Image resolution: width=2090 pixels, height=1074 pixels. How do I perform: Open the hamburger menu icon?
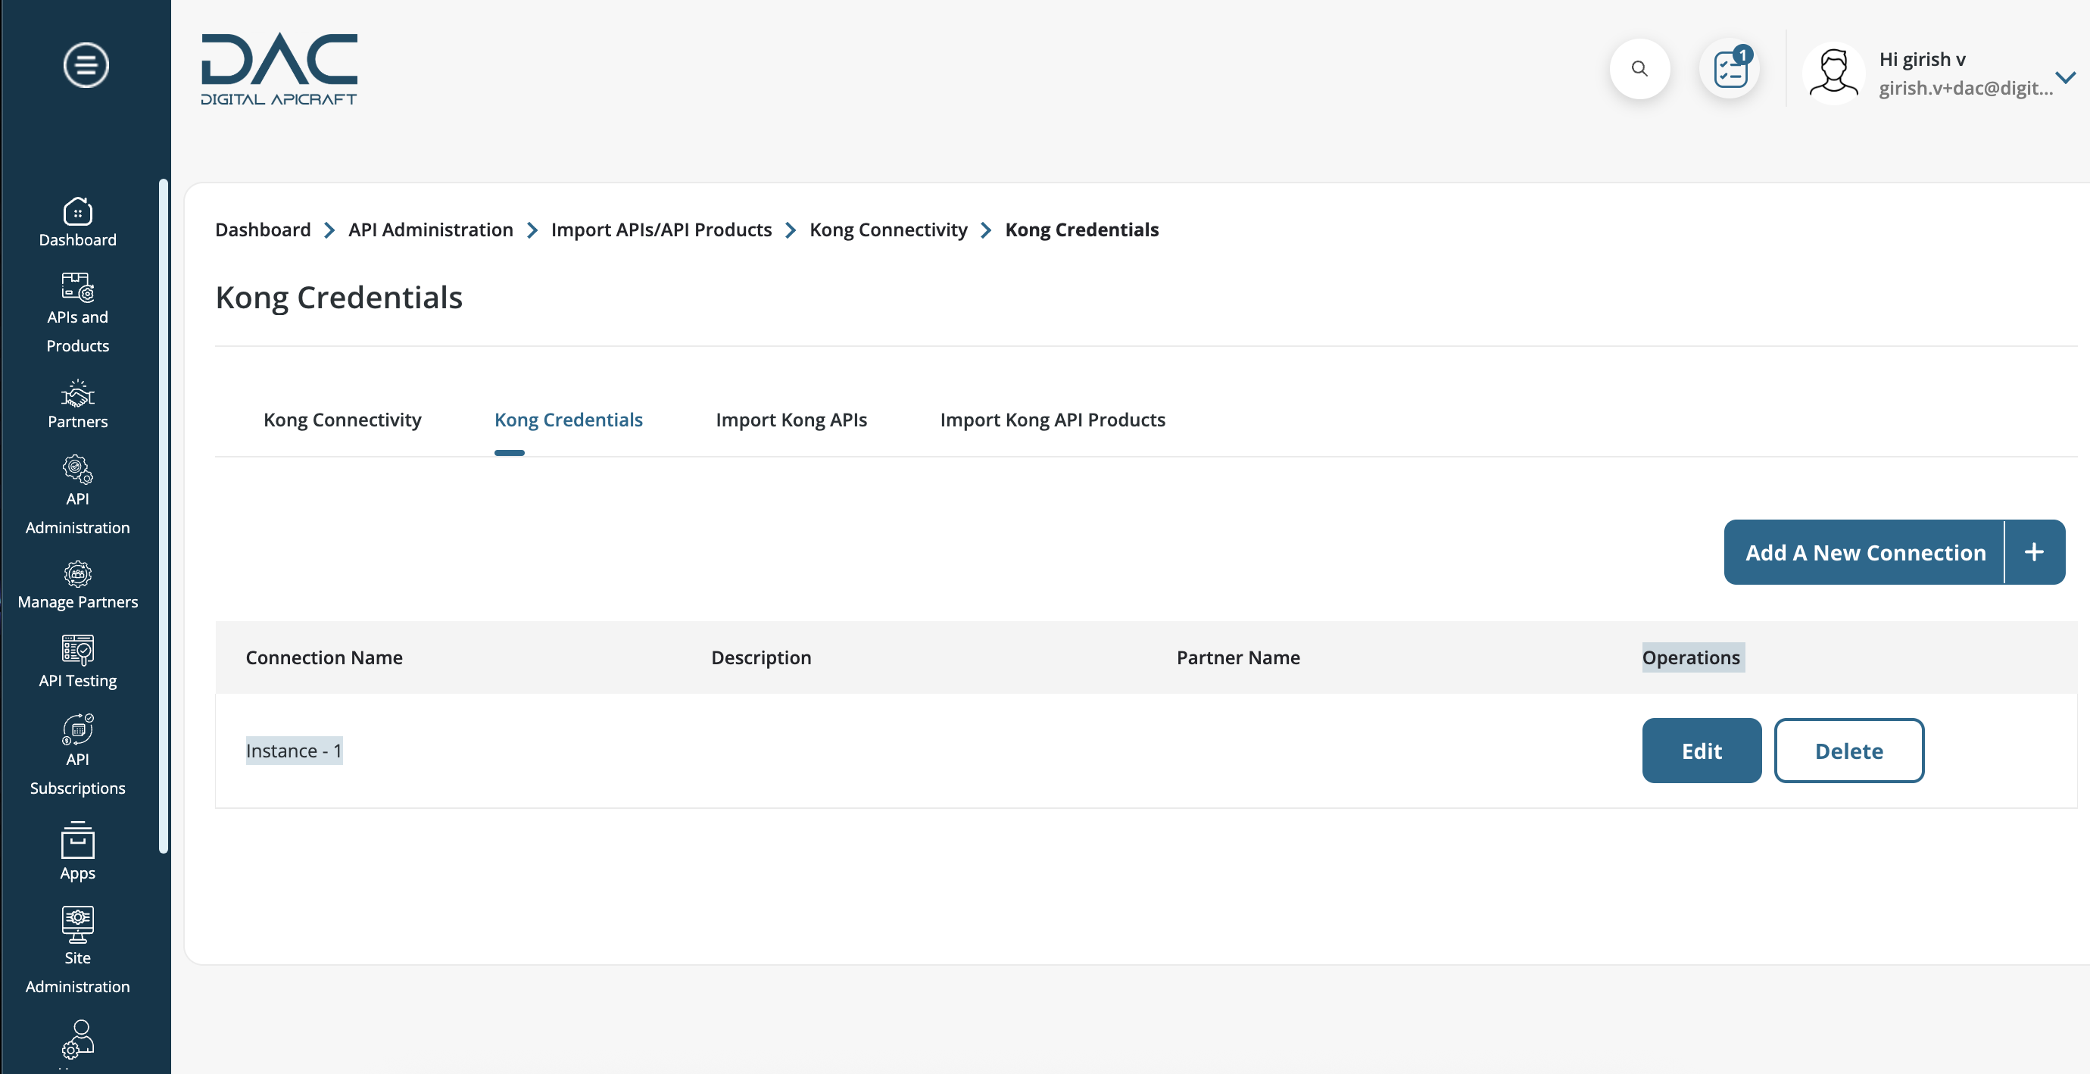(x=86, y=65)
